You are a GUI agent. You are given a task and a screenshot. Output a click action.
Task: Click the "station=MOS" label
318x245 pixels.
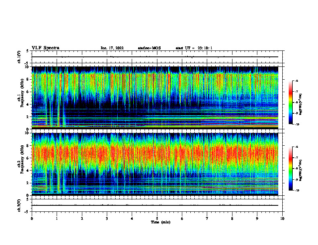(x=149, y=48)
